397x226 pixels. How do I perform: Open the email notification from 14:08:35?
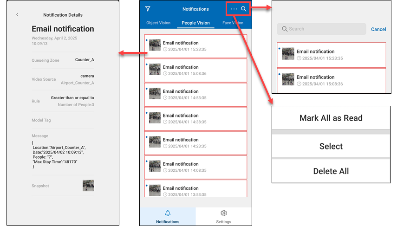[195, 167]
